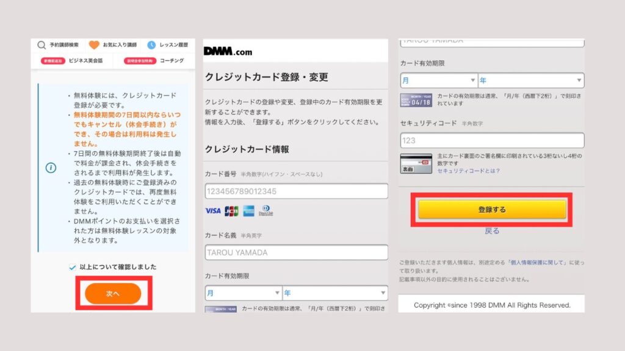Check the 以上について確認しました checkbox

click(x=72, y=267)
